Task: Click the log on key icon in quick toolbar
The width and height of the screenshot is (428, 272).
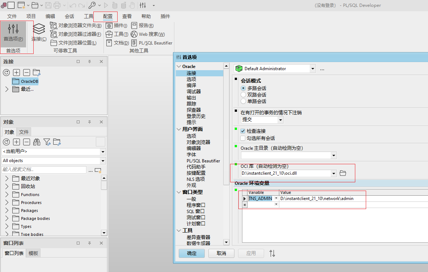Action: (x=92, y=5)
